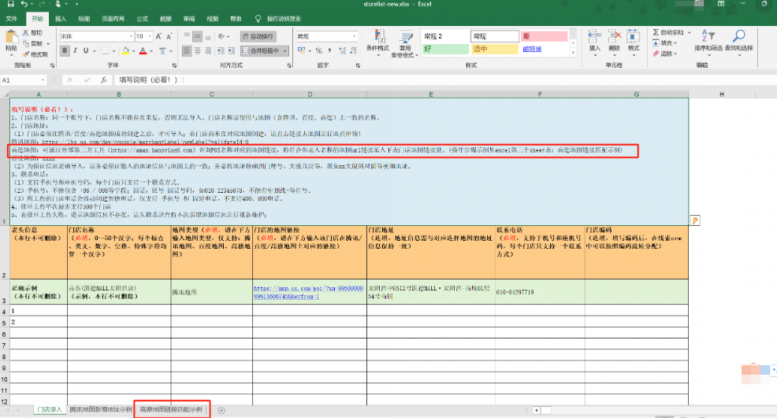Toggle align left
777x418 pixels.
click(187, 50)
